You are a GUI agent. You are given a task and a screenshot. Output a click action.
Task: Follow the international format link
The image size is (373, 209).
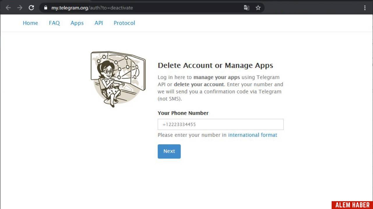253,135
